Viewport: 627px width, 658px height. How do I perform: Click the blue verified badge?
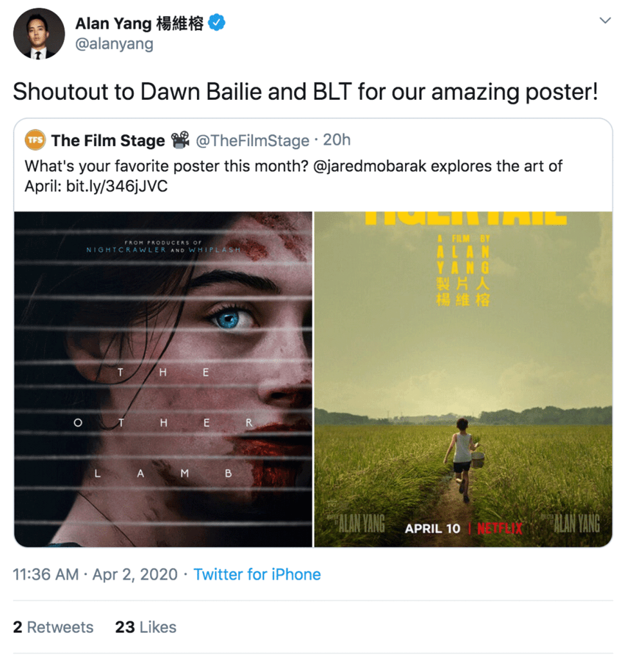[x=217, y=23]
